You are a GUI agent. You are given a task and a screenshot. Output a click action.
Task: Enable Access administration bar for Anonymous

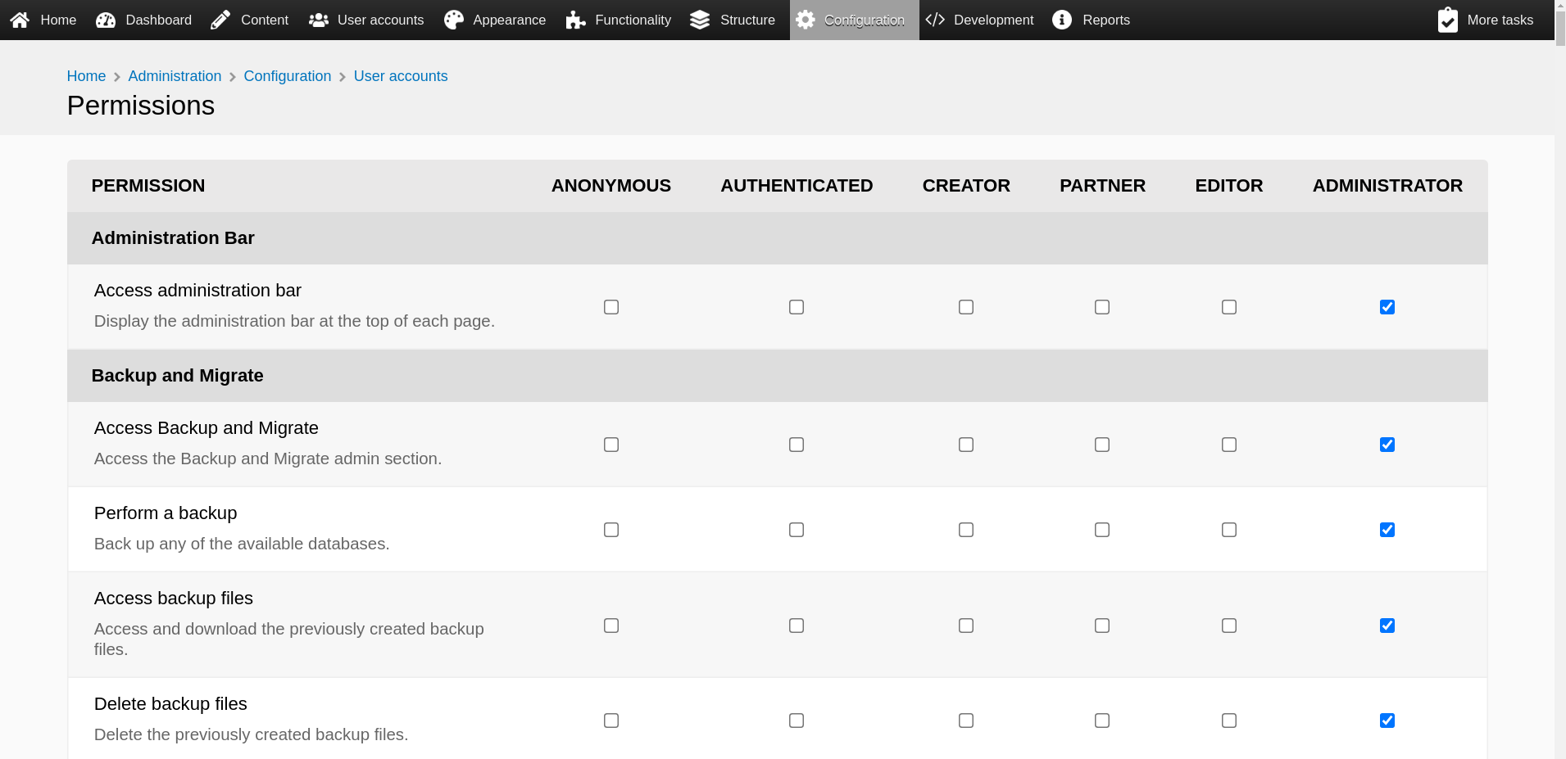point(611,307)
